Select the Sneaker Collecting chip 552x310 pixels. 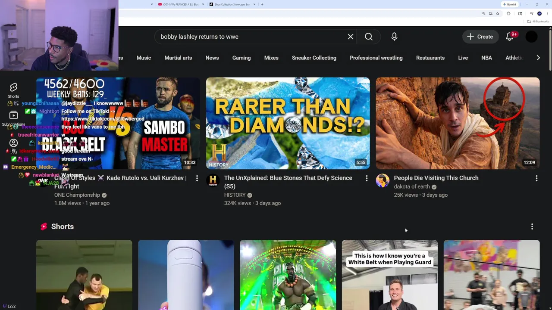314,58
